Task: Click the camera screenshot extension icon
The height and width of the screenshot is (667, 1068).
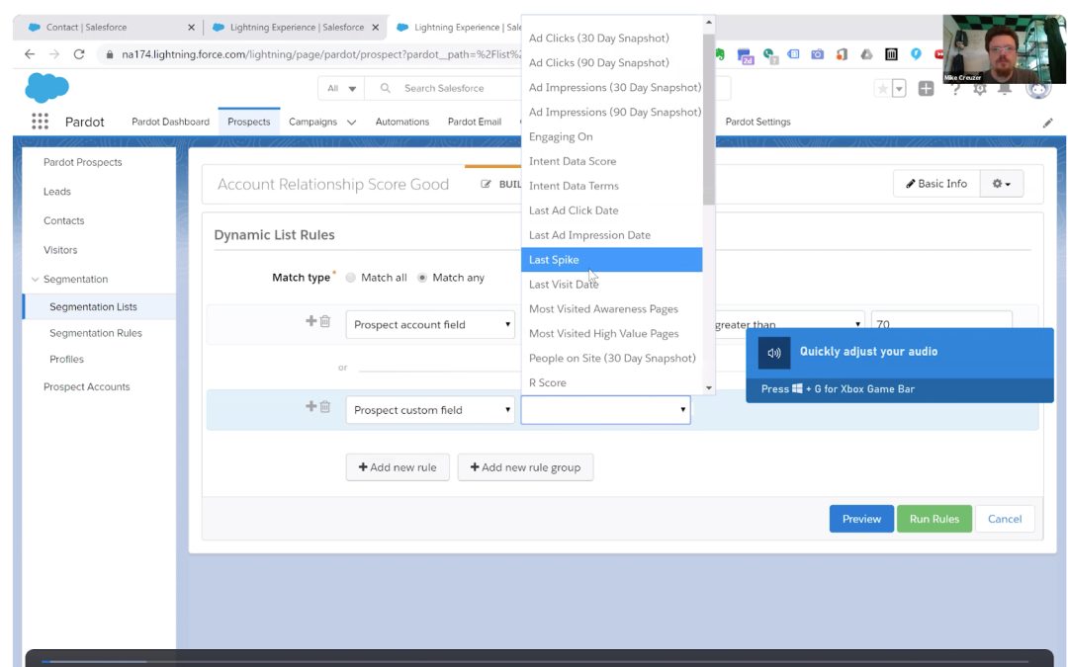Action: 818,53
